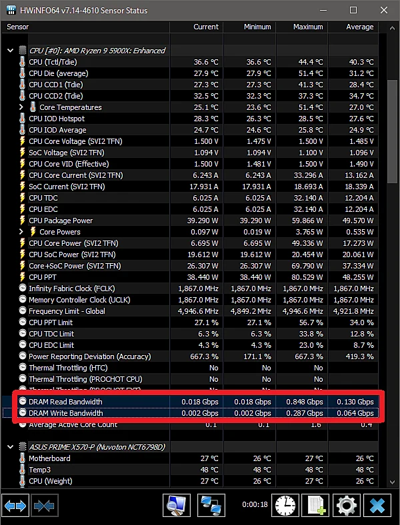Select the CPU CCD1 (Tdie) row

tap(190, 85)
